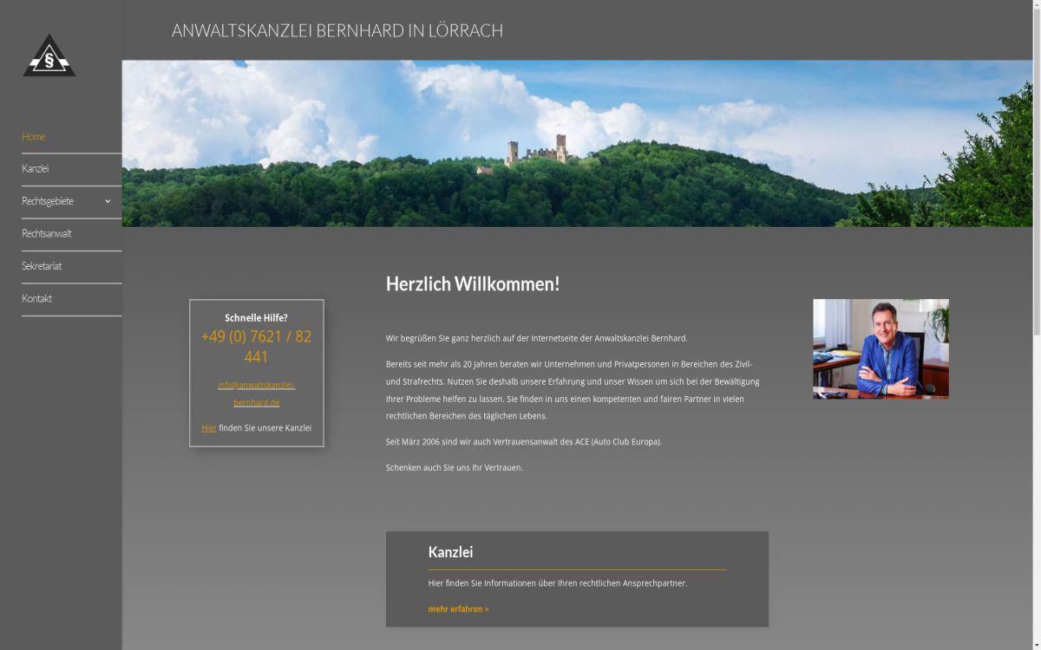This screenshot has height=650, width=1041.
Task: Open the Kanzlei navigation entry
Action: click(x=35, y=168)
